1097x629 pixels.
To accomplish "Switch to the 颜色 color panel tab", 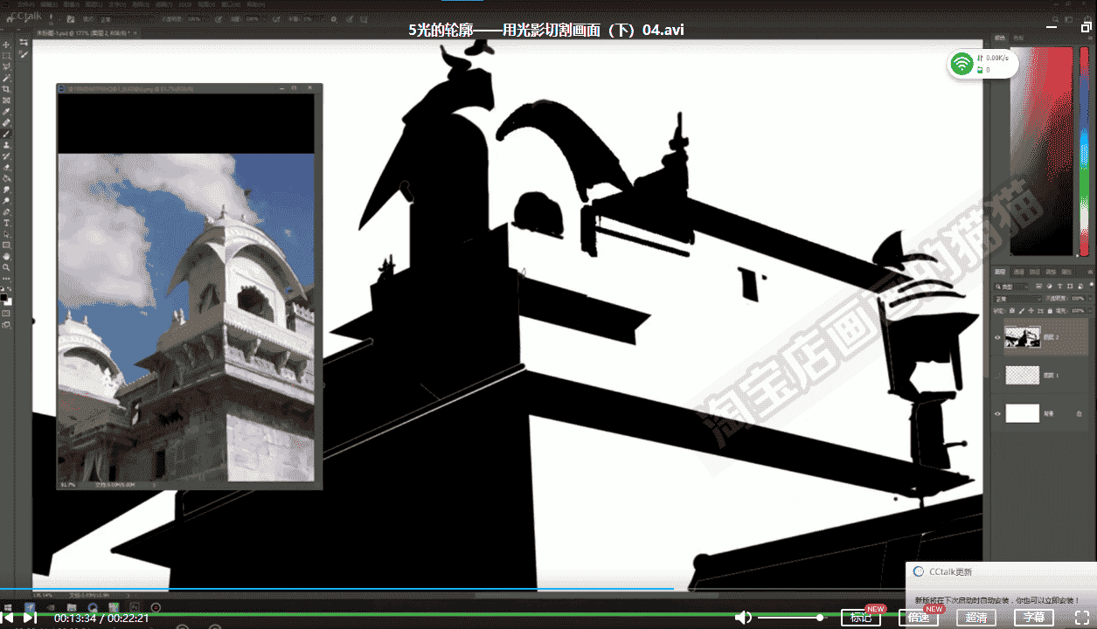I will click(x=1002, y=38).
